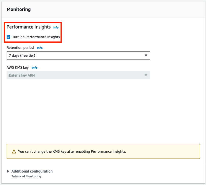Open Info link beside Performance Insights heading

[x=55, y=27]
